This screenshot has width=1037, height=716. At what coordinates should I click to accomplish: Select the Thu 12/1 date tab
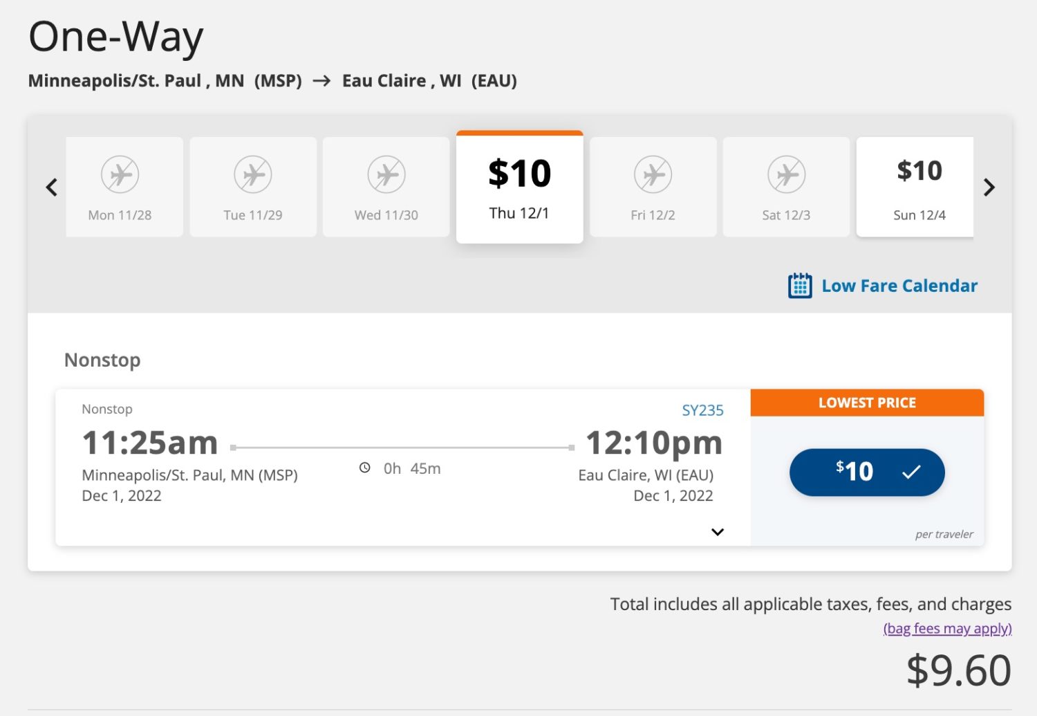[519, 188]
